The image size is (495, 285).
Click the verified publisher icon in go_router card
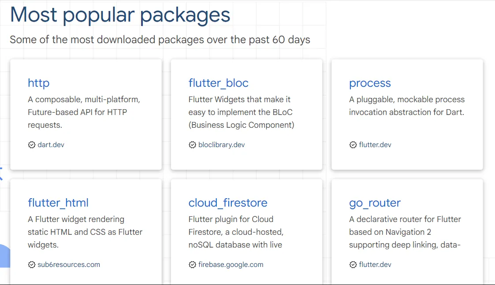[353, 265]
